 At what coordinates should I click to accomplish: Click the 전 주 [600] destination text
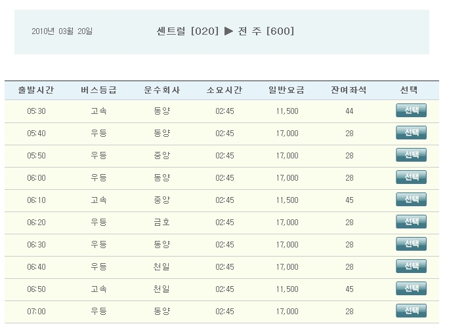266,31
